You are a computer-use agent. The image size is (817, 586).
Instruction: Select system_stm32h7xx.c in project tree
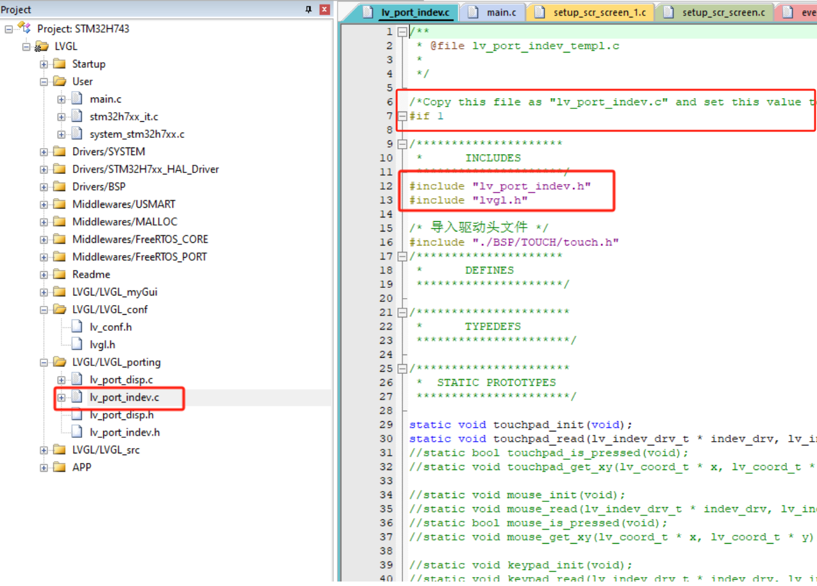(136, 134)
